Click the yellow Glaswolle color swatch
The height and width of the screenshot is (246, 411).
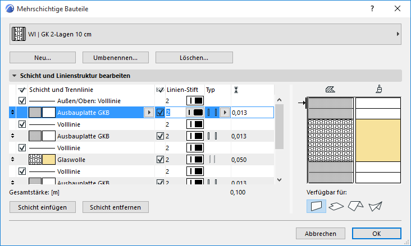(49, 160)
